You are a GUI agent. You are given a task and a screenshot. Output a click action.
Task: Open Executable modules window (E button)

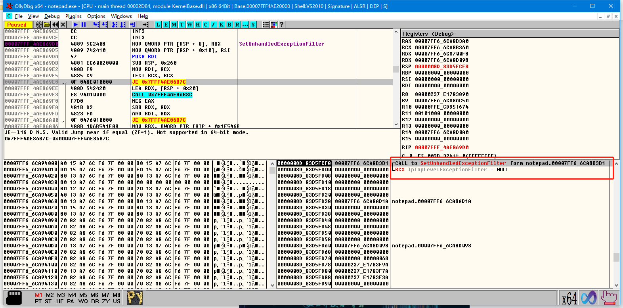166,25
